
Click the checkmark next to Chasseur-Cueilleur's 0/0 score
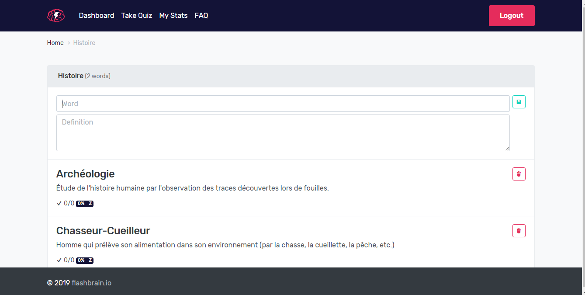click(x=59, y=260)
